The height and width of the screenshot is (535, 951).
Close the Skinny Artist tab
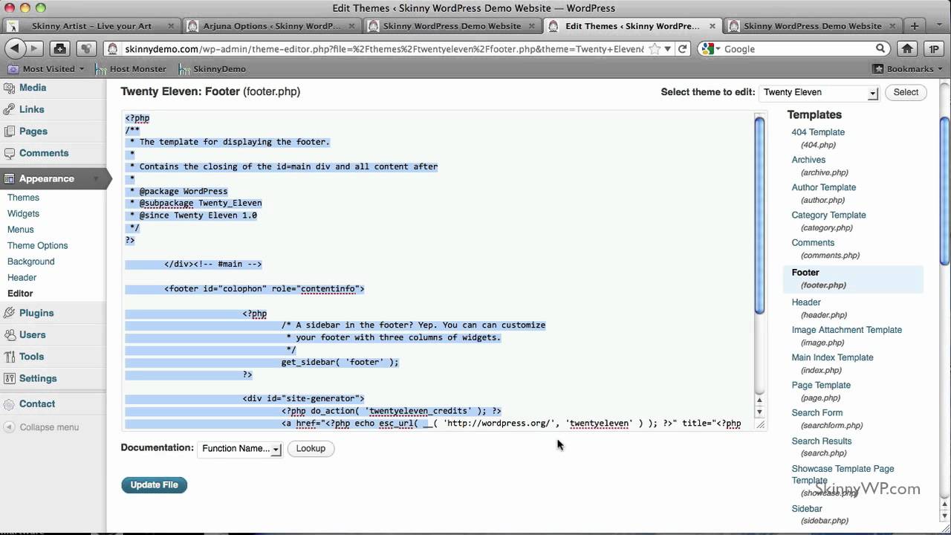170,26
